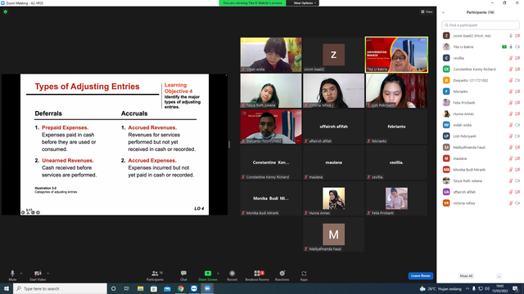This screenshot has height=294, width=524.
Task: Open Google Chrome from the taskbar
Action: pos(180,288)
